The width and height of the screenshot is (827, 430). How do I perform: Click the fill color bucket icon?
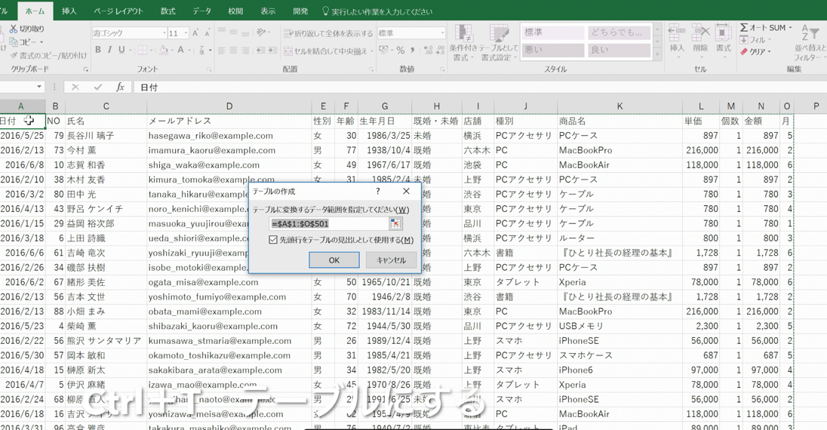[x=164, y=50]
